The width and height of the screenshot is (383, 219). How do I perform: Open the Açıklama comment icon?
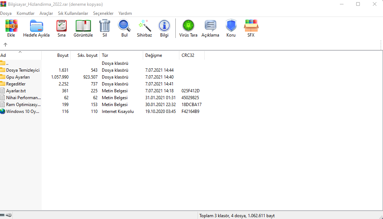[x=210, y=26]
